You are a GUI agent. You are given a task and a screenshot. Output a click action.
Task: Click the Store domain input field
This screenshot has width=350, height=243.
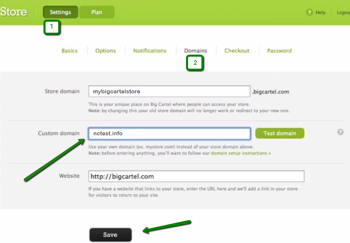(169, 91)
